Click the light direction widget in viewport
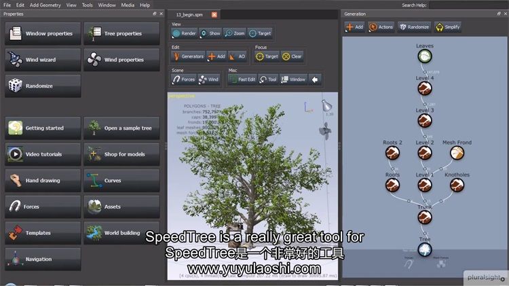 click(x=326, y=106)
